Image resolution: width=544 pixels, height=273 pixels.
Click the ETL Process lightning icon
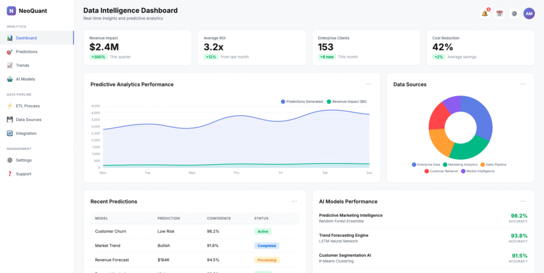click(x=10, y=106)
